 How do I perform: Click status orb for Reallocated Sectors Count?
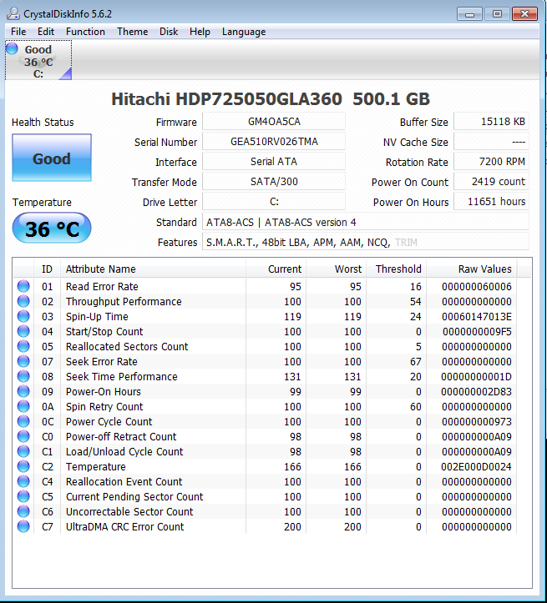[23, 346]
